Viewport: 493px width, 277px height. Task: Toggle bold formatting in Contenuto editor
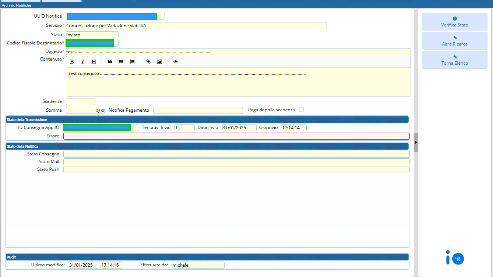point(72,62)
